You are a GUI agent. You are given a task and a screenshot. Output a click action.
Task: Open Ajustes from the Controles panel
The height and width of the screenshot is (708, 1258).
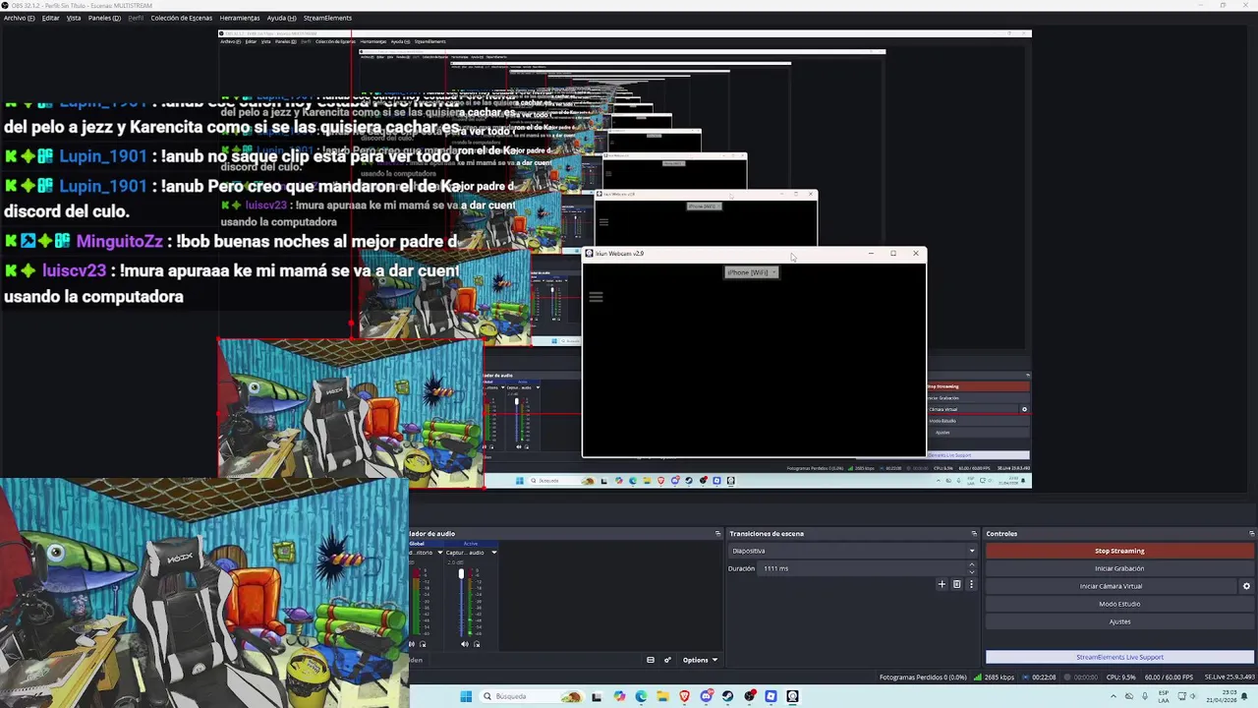[1119, 621]
